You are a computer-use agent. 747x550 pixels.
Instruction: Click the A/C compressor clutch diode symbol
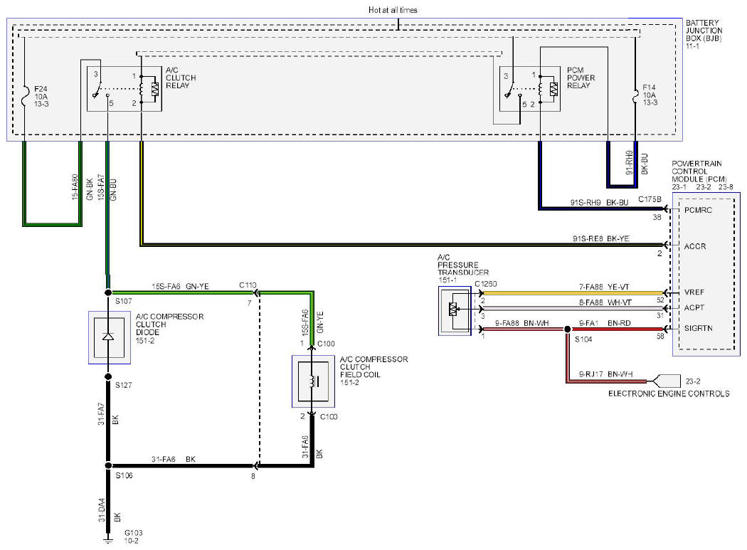point(109,337)
